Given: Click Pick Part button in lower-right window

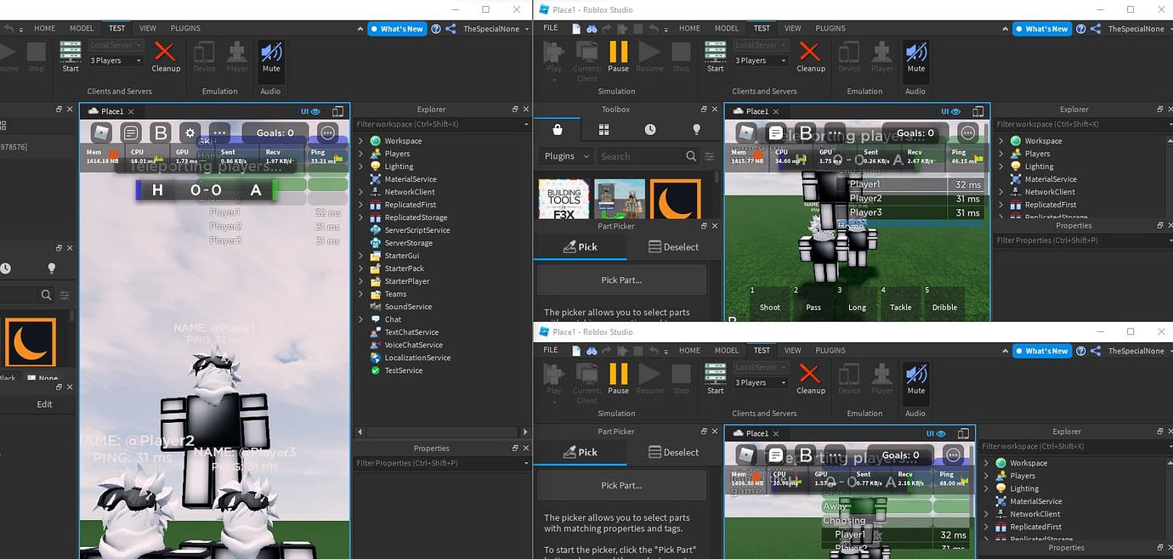Looking at the screenshot, I should (x=621, y=485).
